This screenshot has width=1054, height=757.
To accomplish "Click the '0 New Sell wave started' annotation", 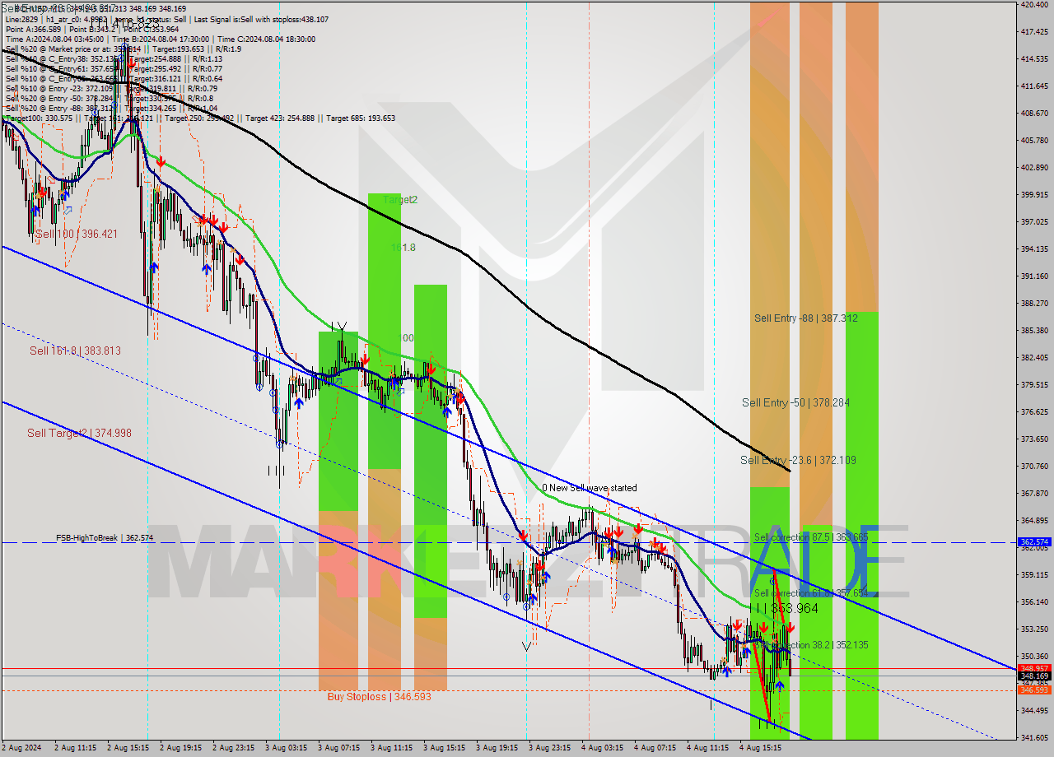I will (x=589, y=488).
